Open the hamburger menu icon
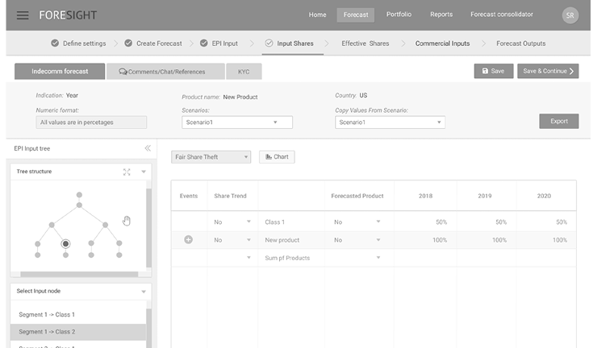The height and width of the screenshot is (348, 593). pos(23,15)
